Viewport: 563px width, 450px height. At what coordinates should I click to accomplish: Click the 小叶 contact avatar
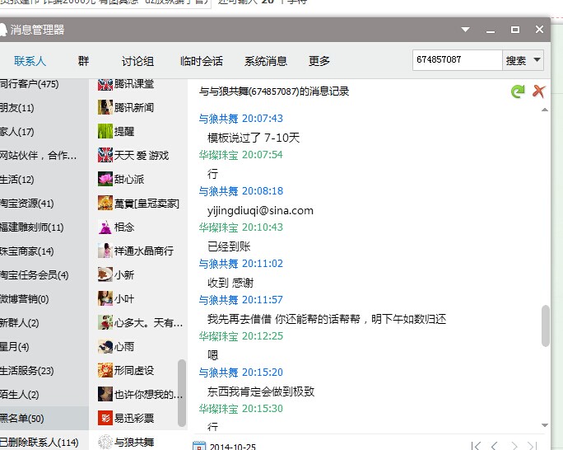coord(105,298)
